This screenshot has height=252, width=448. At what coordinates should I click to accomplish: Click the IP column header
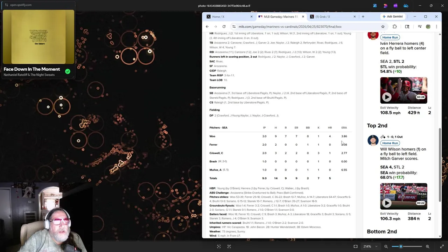(264, 128)
